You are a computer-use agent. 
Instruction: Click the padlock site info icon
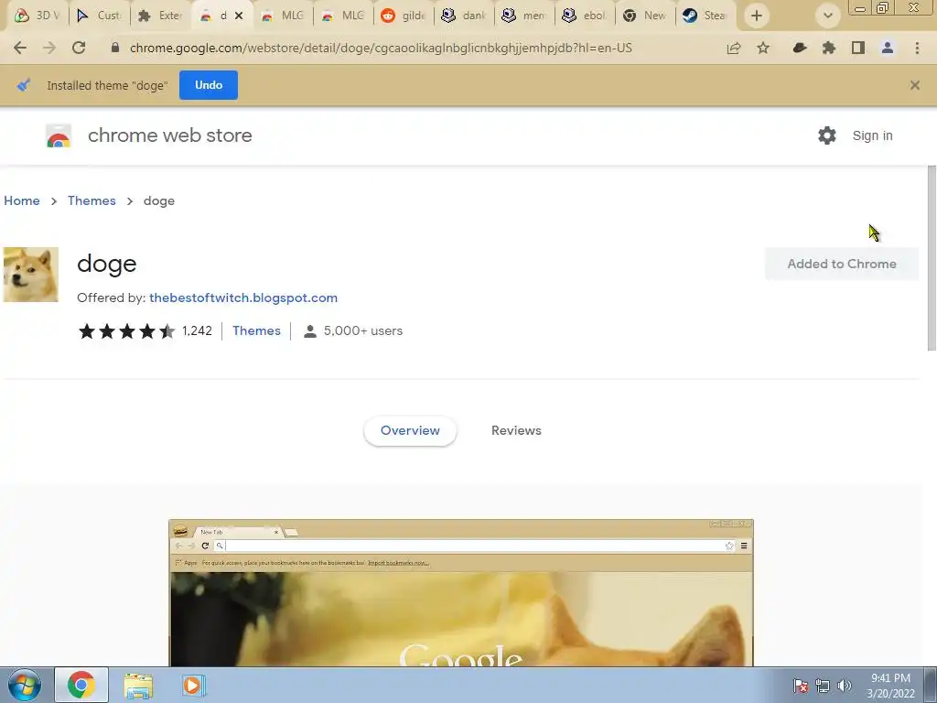point(115,48)
